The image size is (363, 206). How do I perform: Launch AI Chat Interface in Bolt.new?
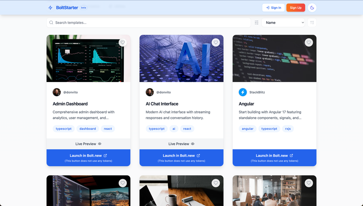click(181, 158)
